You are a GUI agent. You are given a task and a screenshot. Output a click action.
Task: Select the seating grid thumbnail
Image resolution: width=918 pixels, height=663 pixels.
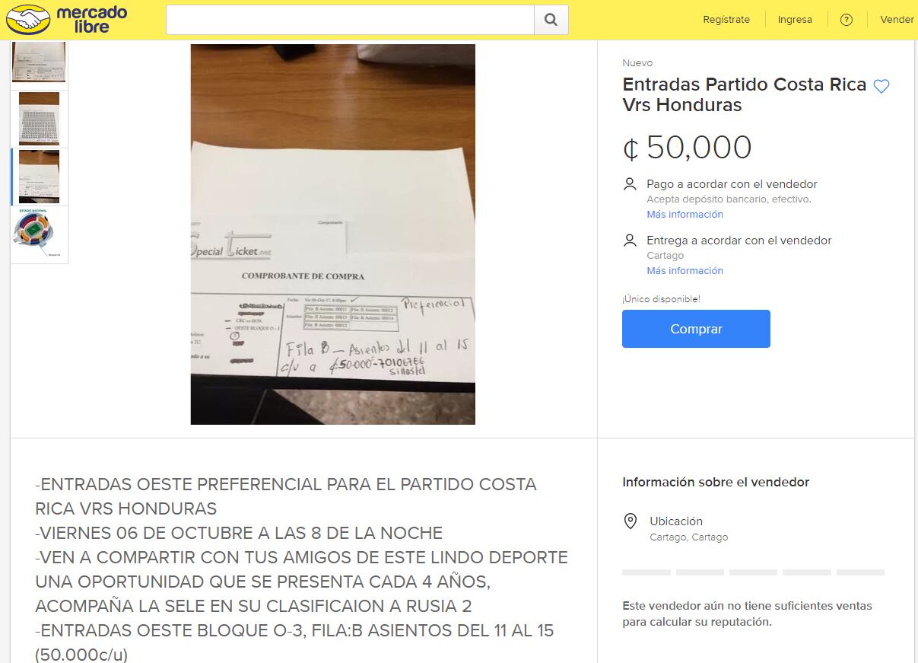(x=39, y=119)
